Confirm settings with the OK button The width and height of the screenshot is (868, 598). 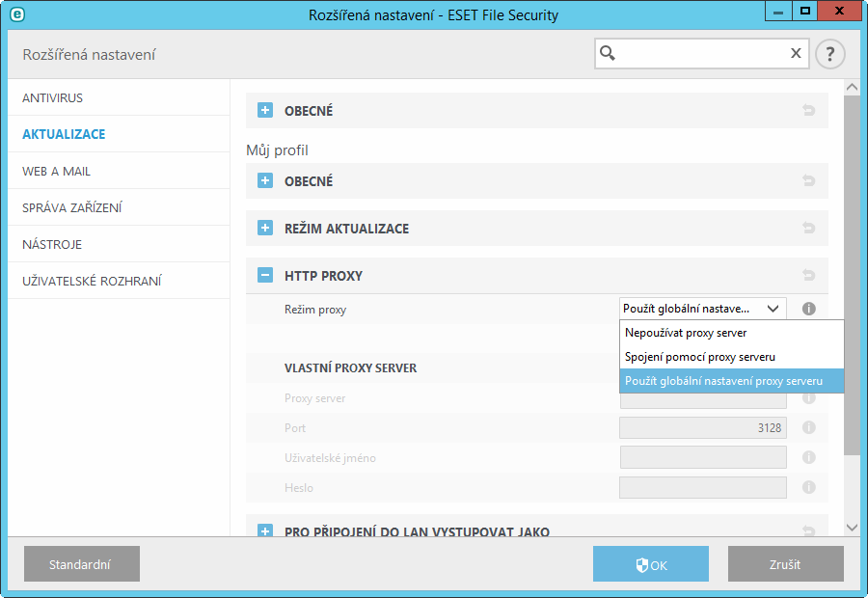(x=650, y=563)
